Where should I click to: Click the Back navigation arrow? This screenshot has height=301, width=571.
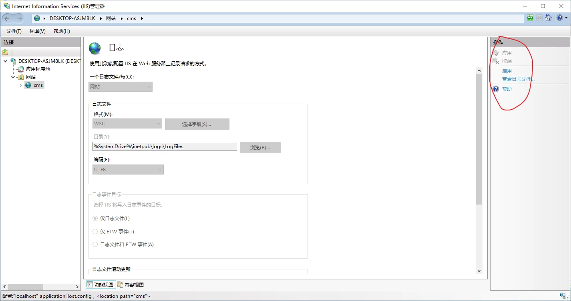(7, 18)
